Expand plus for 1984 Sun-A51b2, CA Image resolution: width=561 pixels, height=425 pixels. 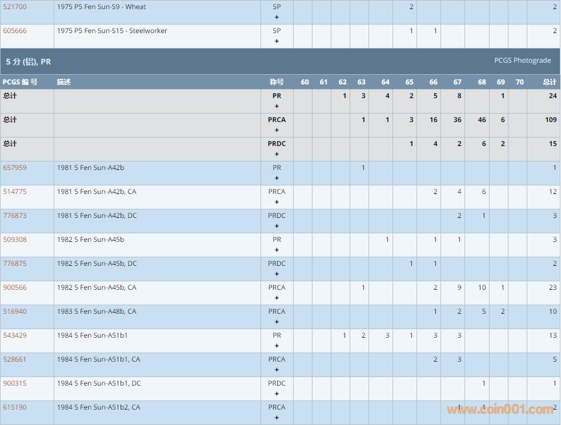point(277,417)
